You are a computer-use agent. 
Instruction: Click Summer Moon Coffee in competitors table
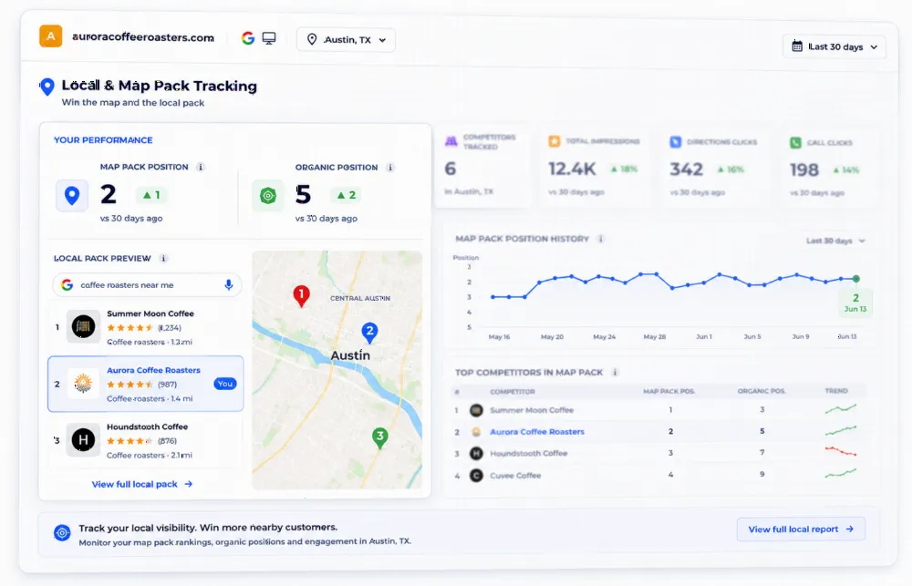532,410
